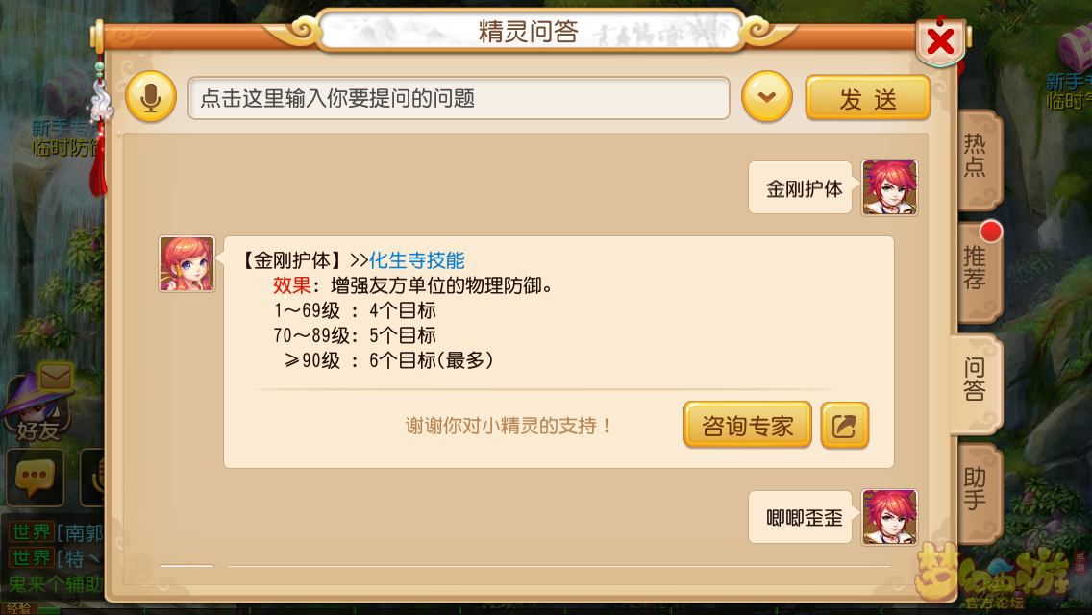Open the 好友 friends icon
This screenshot has width=1092, height=615.
coord(38,404)
